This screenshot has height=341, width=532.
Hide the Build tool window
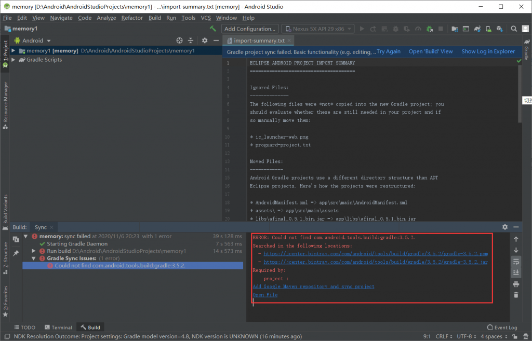(516, 227)
